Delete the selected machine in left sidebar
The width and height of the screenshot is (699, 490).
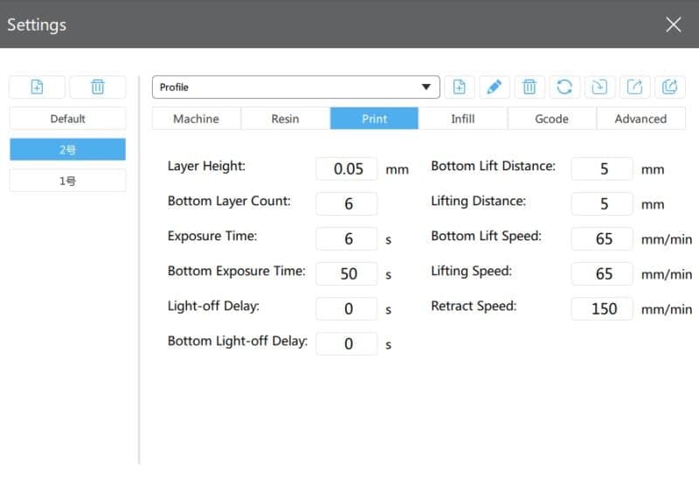(x=97, y=86)
